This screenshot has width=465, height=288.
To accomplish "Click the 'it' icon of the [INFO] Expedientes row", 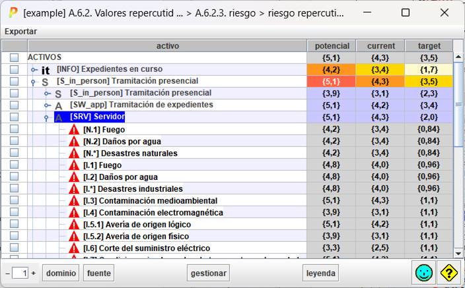I will (46, 70).
